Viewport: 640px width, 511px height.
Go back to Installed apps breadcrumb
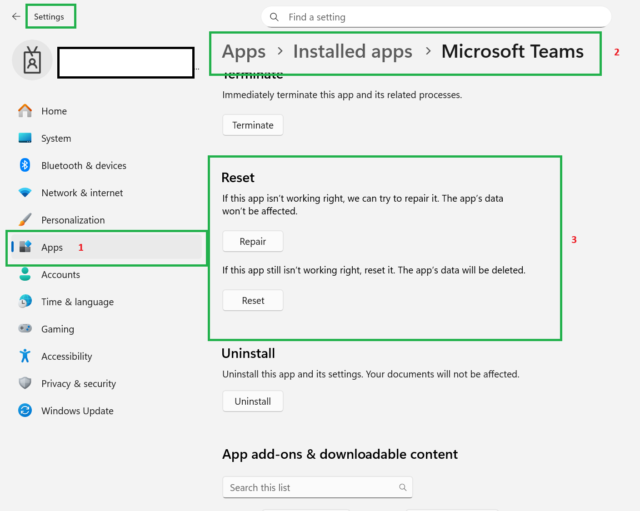click(353, 52)
